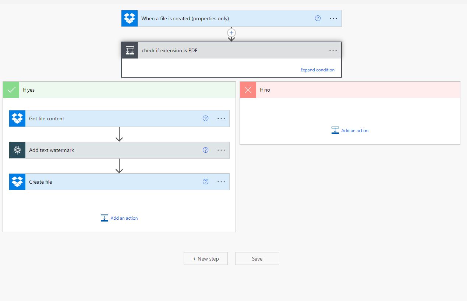Add an action in the If no branch
The width and height of the screenshot is (467, 301).
tap(350, 130)
